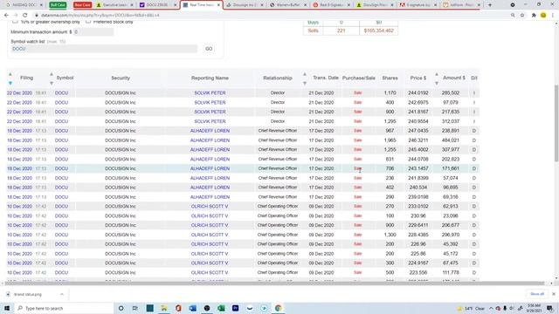Open DOCU symbol link in 285,502 amount row
The height and width of the screenshot is (314, 559).
[61, 93]
